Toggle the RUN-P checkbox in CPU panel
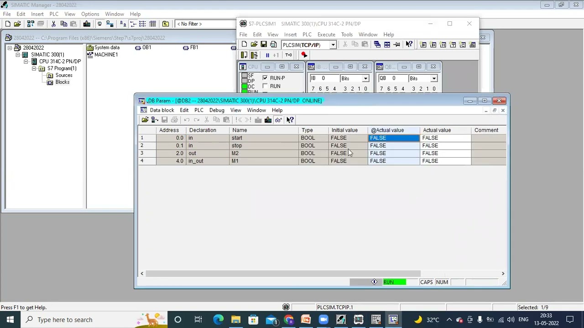 coord(265,78)
